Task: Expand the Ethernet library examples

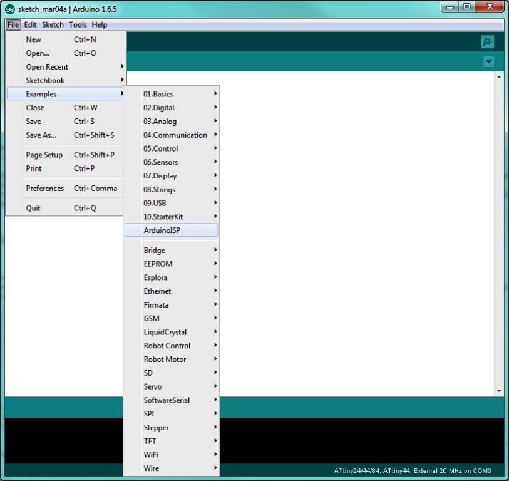Action: click(172, 291)
